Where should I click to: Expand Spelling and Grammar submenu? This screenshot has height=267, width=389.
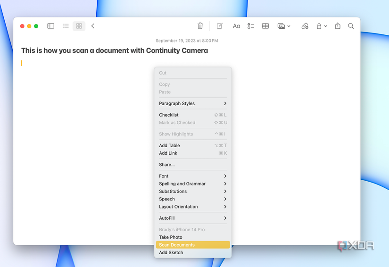pyautogui.click(x=193, y=184)
